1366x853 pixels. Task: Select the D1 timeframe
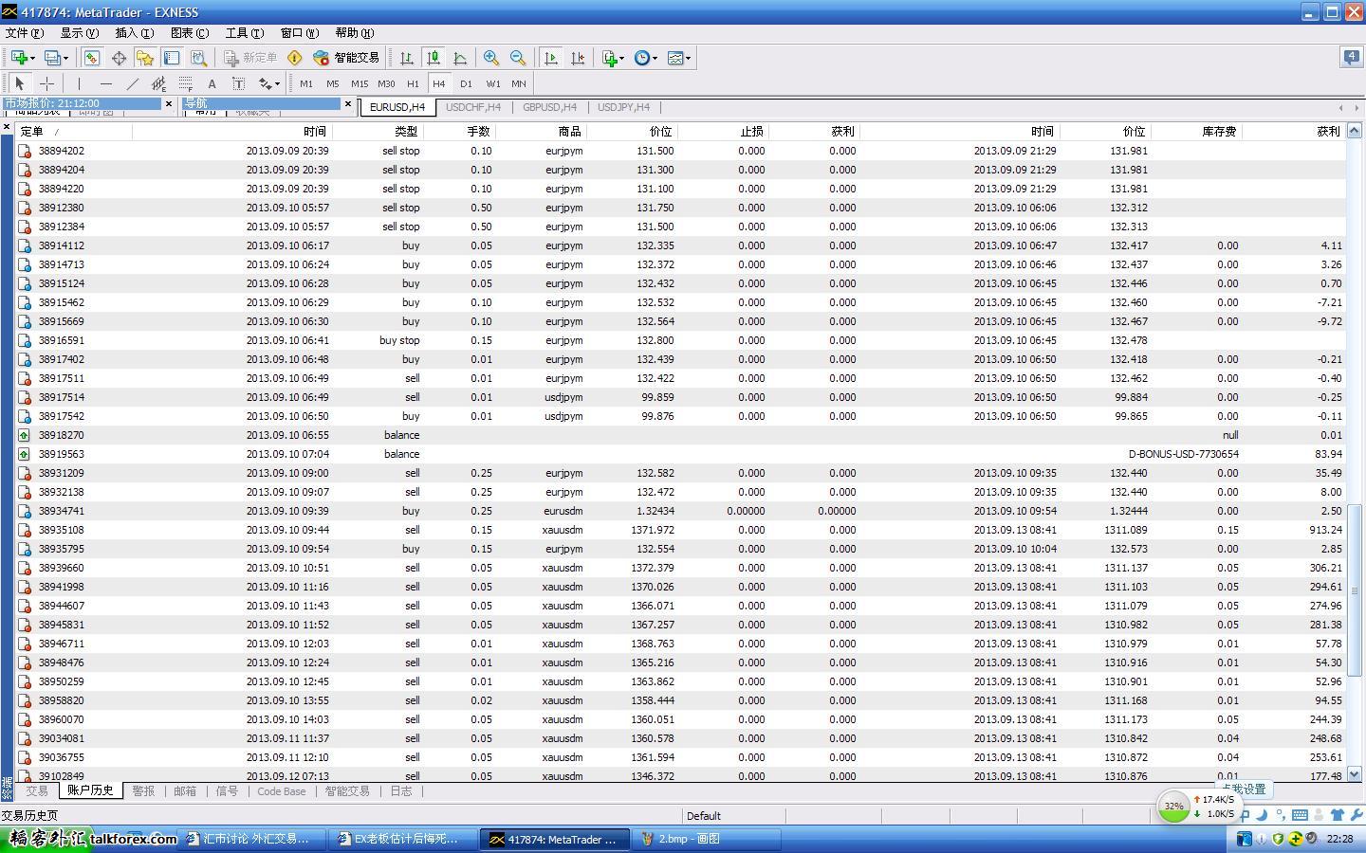(466, 83)
